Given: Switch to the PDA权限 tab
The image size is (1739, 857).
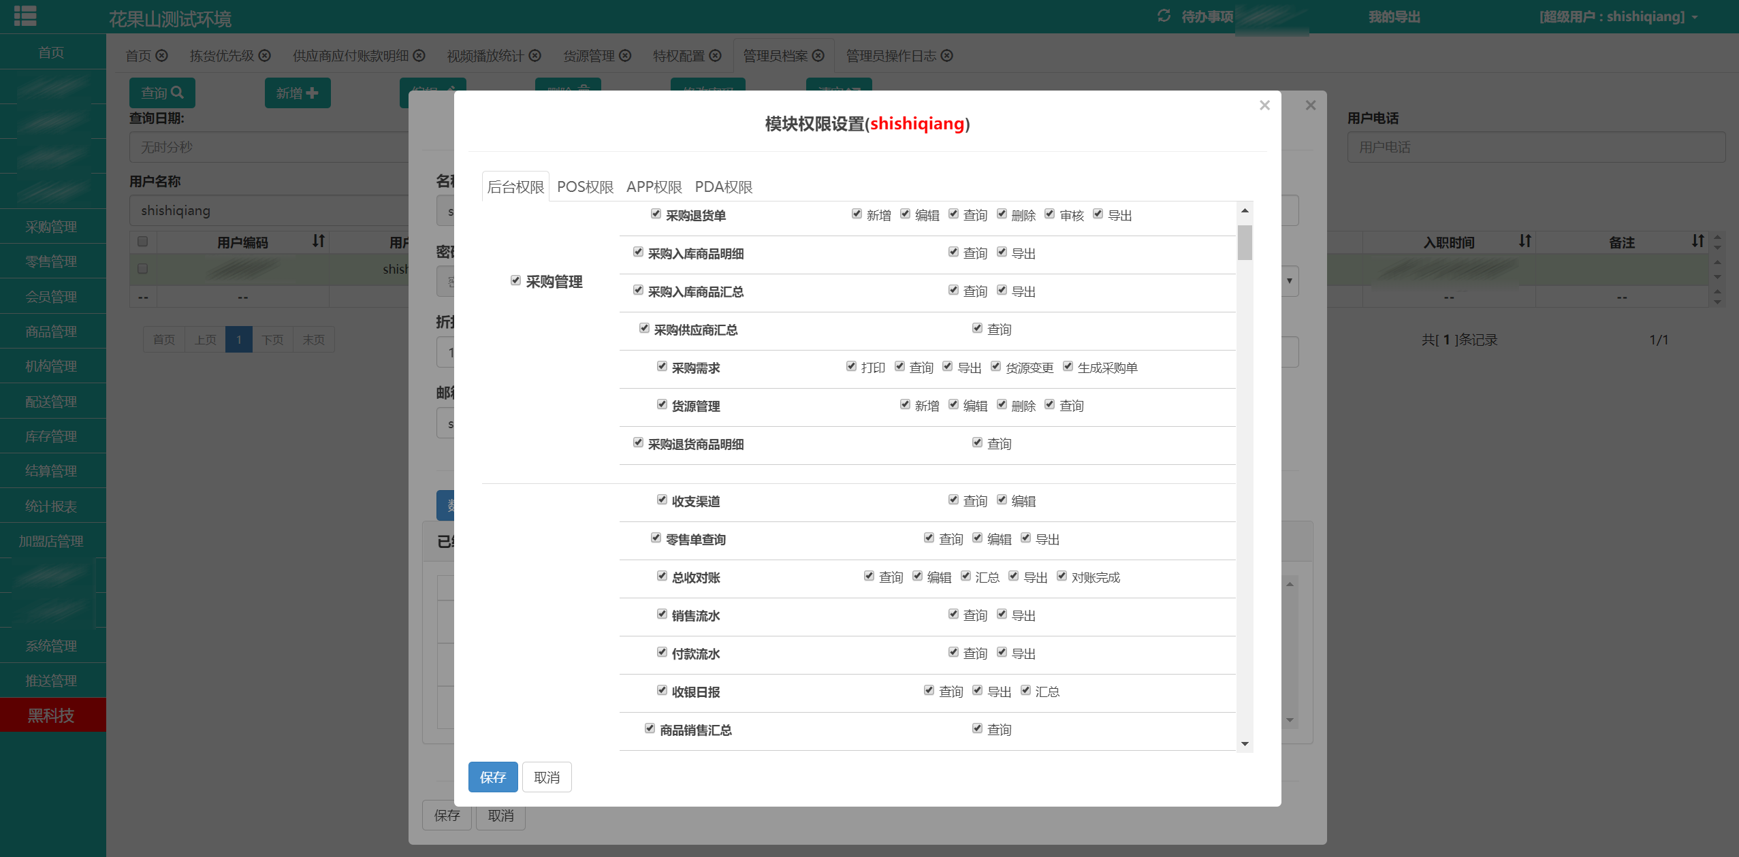Looking at the screenshot, I should [x=724, y=187].
